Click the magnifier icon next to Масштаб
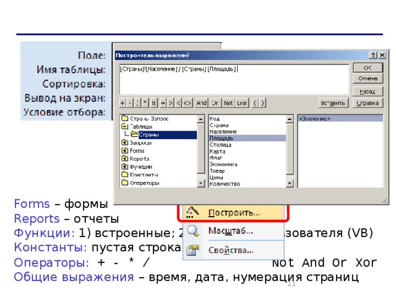This screenshot has height=297, width=396. [x=193, y=231]
